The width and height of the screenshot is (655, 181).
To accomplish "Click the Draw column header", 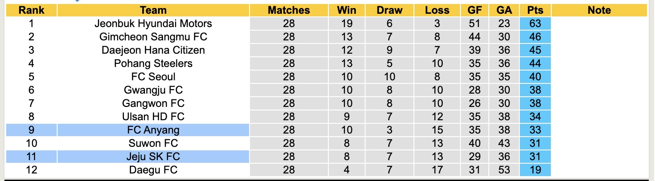I will 390,10.
